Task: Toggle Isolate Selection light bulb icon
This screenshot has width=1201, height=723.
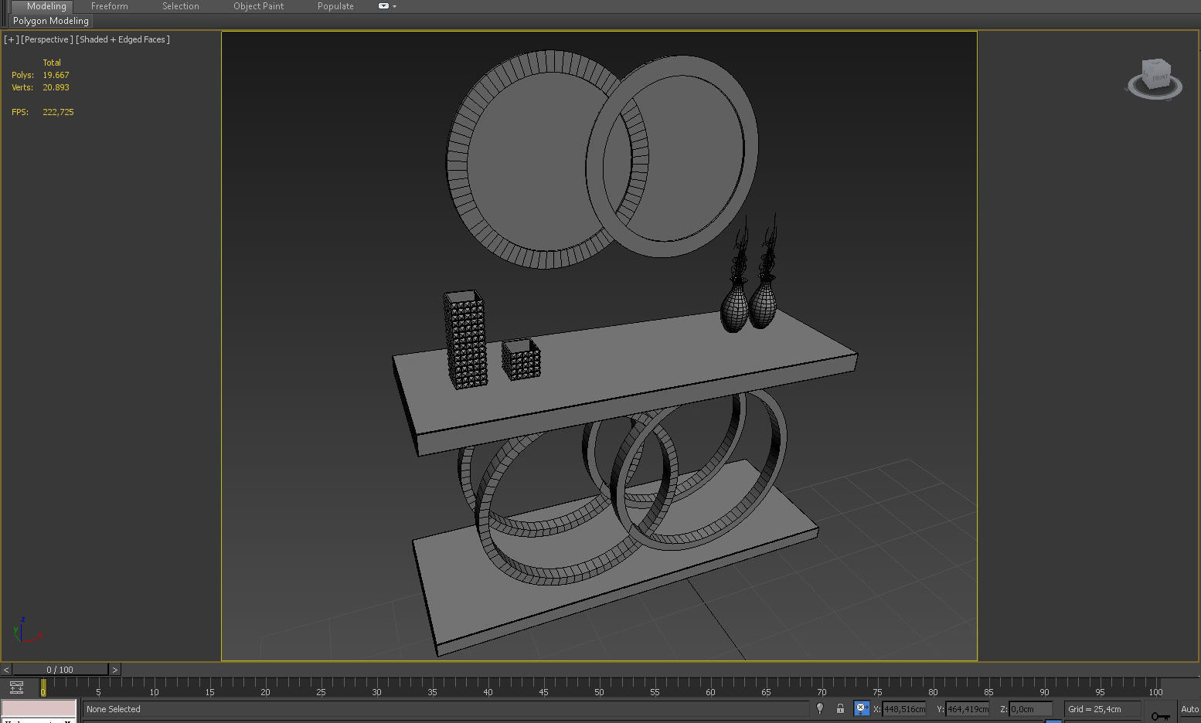Action: pyautogui.click(x=820, y=708)
